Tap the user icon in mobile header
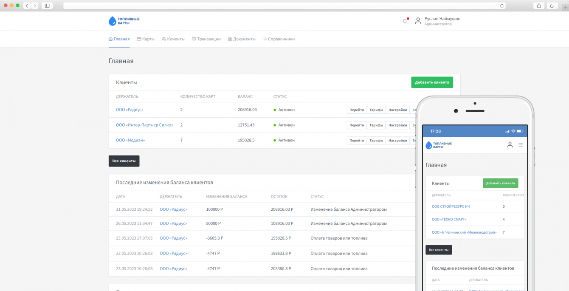The height and width of the screenshot is (291, 569). click(510, 145)
